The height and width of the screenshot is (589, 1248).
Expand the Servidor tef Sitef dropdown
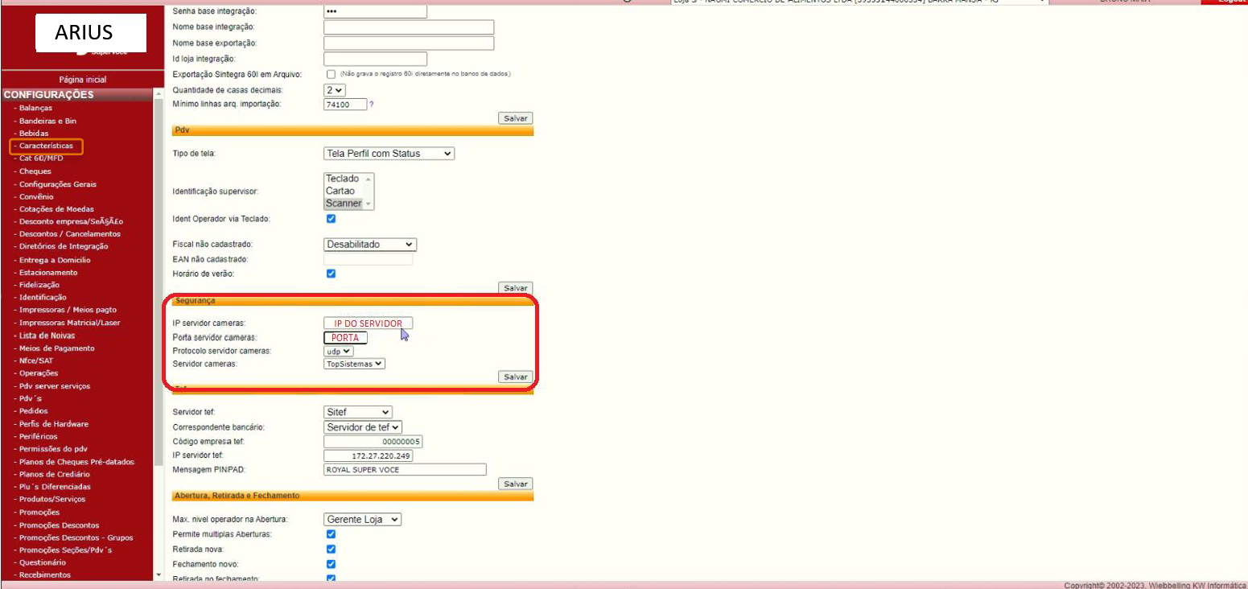pos(357,412)
